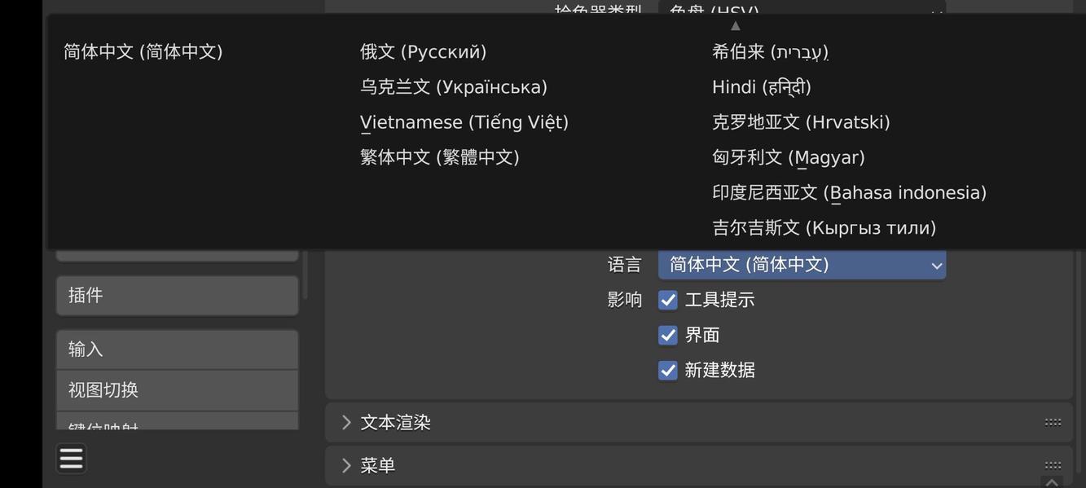Select 繁体中文 (繁體中文) from the list
The image size is (1086, 488).
(x=439, y=155)
